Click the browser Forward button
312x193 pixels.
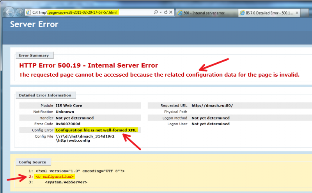(x=19, y=12)
